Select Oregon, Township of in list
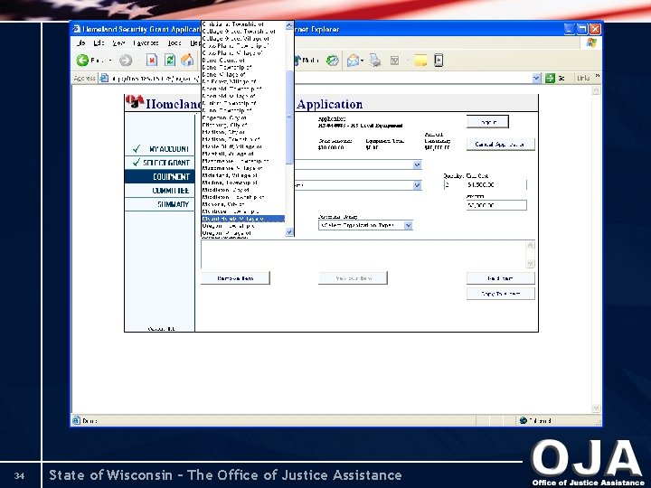Screen dimensions: 651x488 243,226
